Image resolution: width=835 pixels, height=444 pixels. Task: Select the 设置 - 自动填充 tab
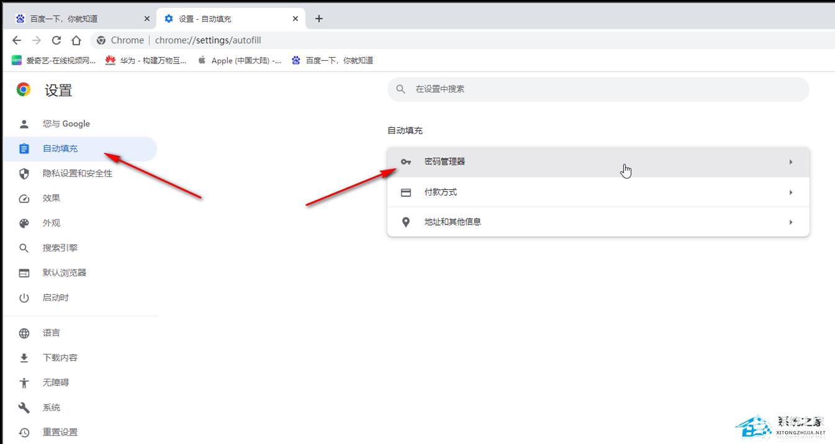coord(231,19)
